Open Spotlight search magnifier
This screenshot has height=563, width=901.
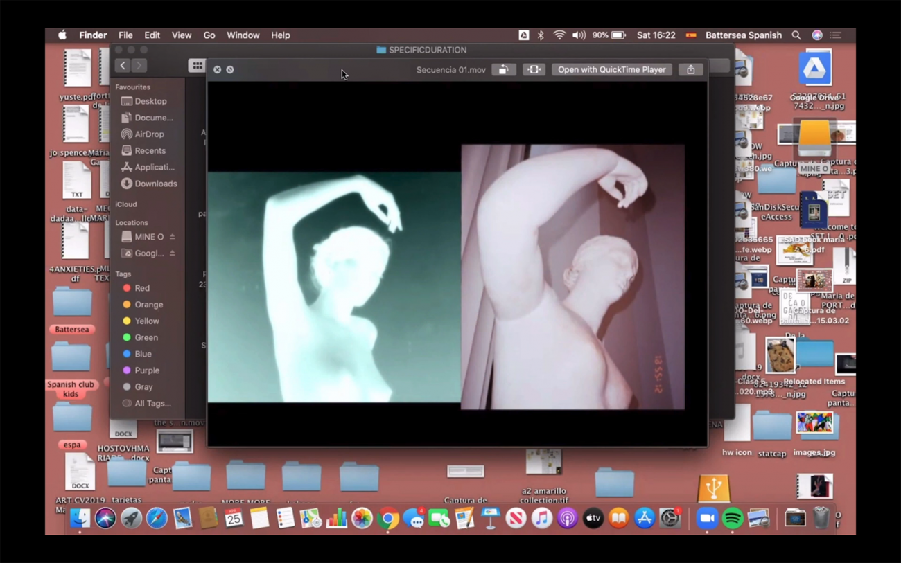[x=797, y=35]
